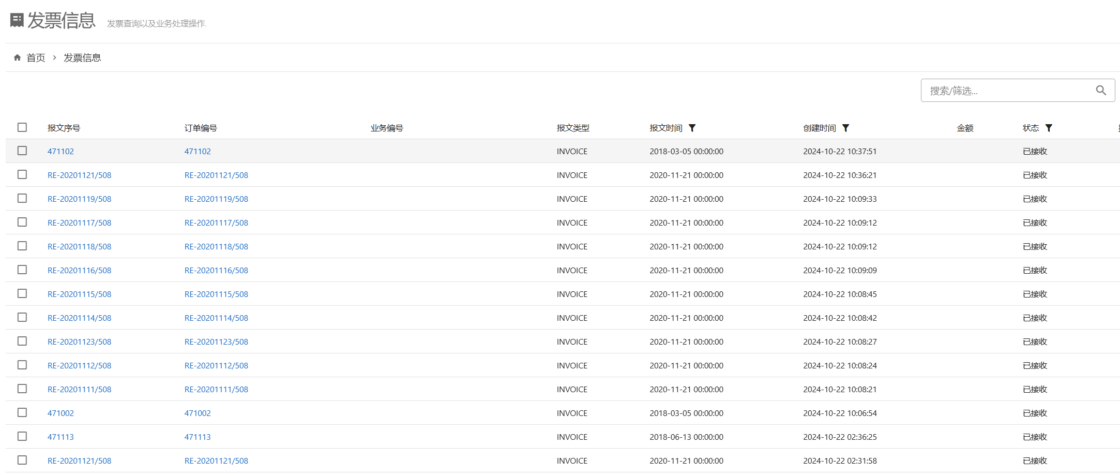Viewport: 1120px width, 475px height.
Task: Check the first row 471102 checkbox
Action: pos(22,151)
